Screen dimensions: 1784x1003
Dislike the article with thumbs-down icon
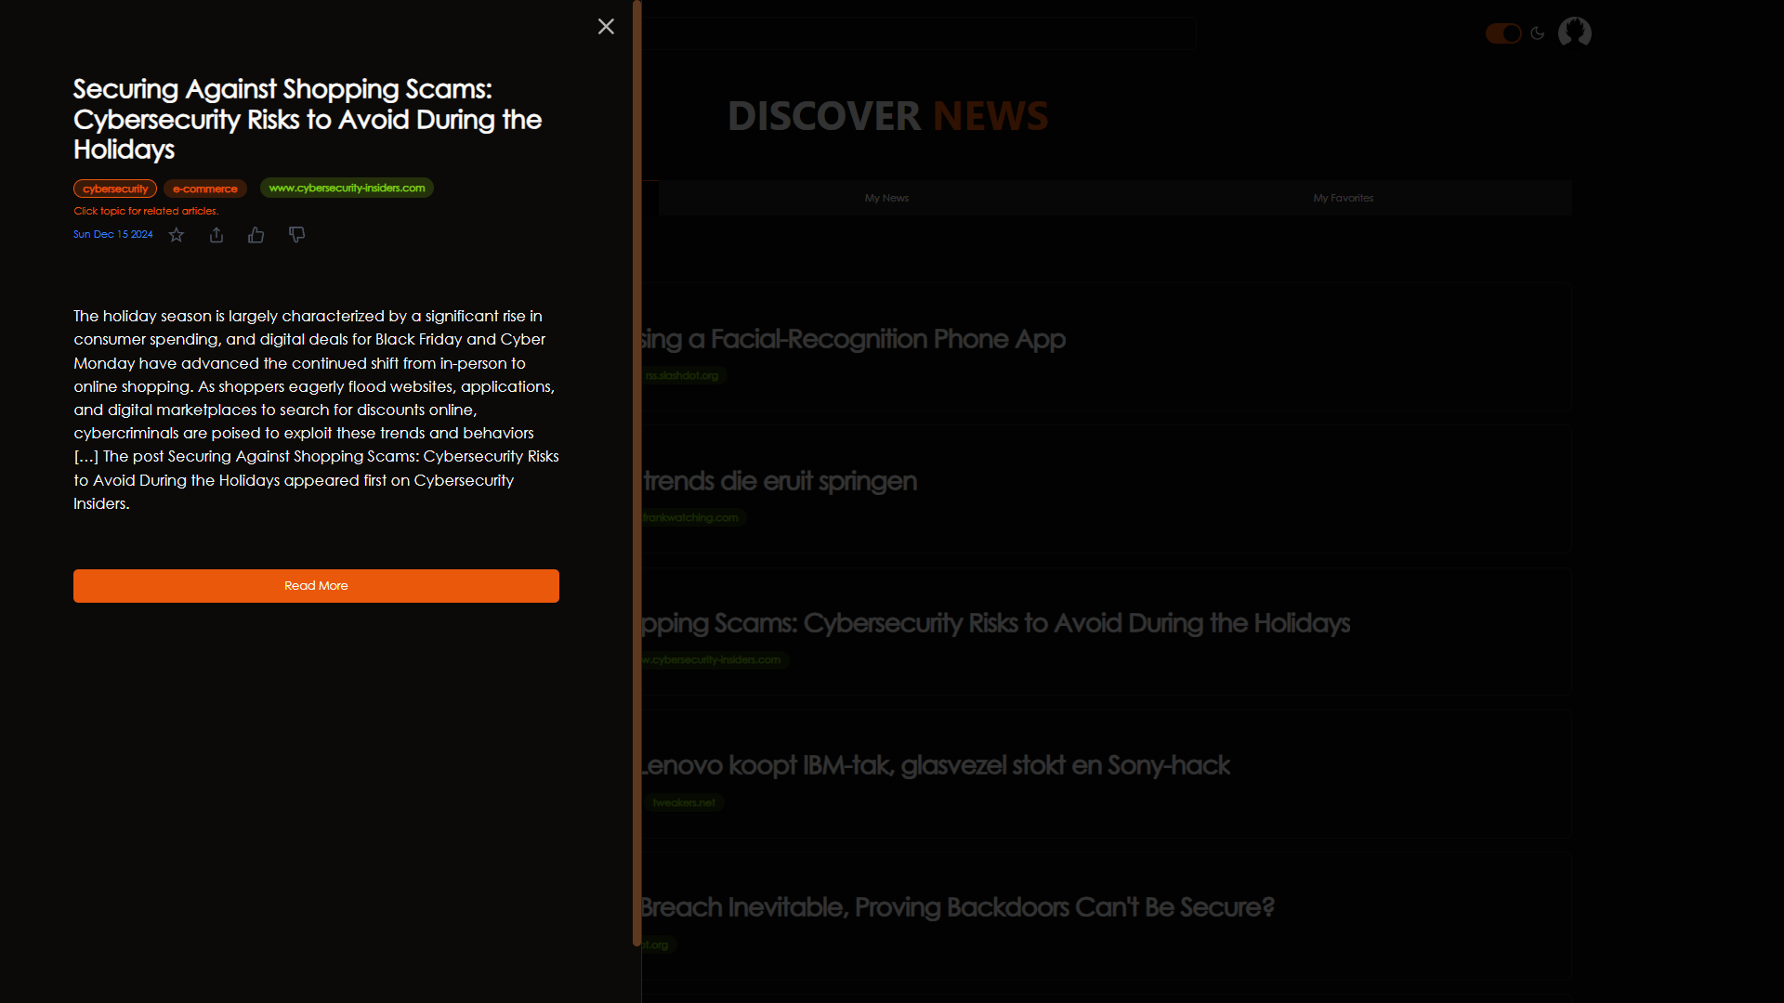pyautogui.click(x=296, y=235)
